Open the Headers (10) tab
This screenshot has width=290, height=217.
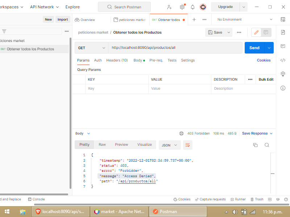point(117,60)
